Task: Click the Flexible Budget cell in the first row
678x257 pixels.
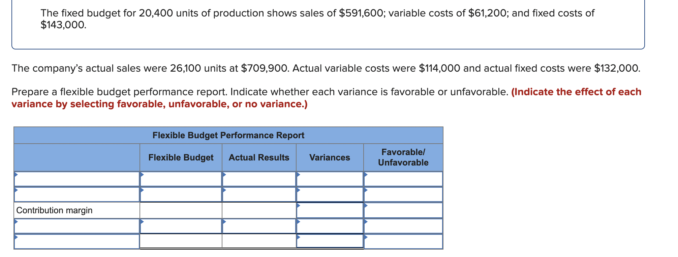Action: (x=181, y=179)
